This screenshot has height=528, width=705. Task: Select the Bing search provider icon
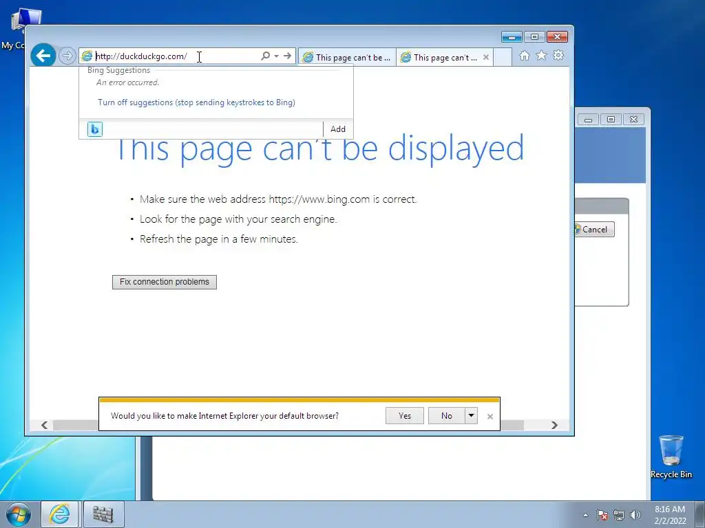(x=95, y=129)
